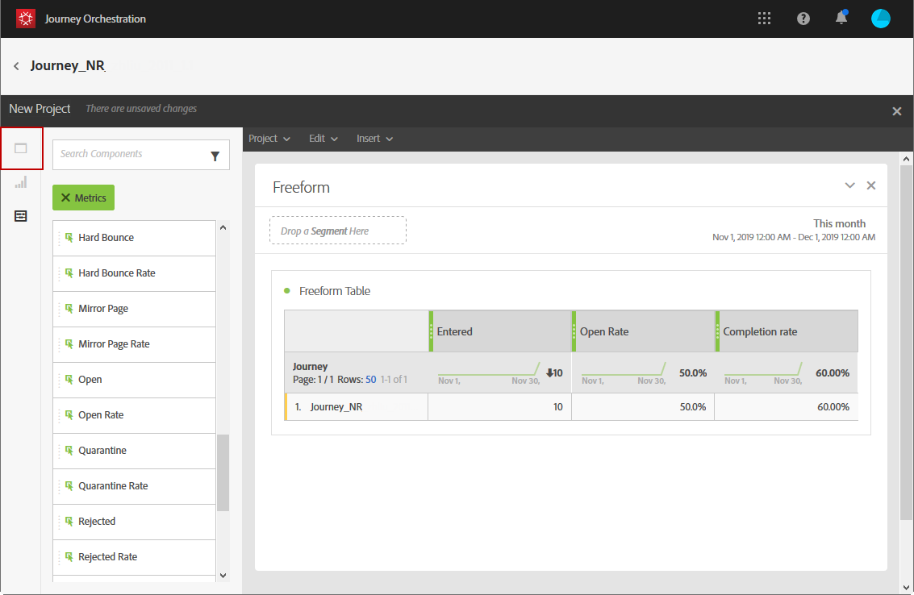Image resolution: width=914 pixels, height=595 pixels.
Task: Click the Journey Orchestration logo icon
Action: tap(26, 19)
